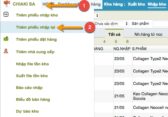Click the import arrow icon beside Thêm phiếu nhập kho
The image size is (168, 117).
coord(6,14)
